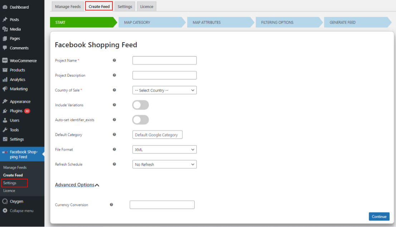Click help icon next to Currency Conversion

[x=112, y=204]
